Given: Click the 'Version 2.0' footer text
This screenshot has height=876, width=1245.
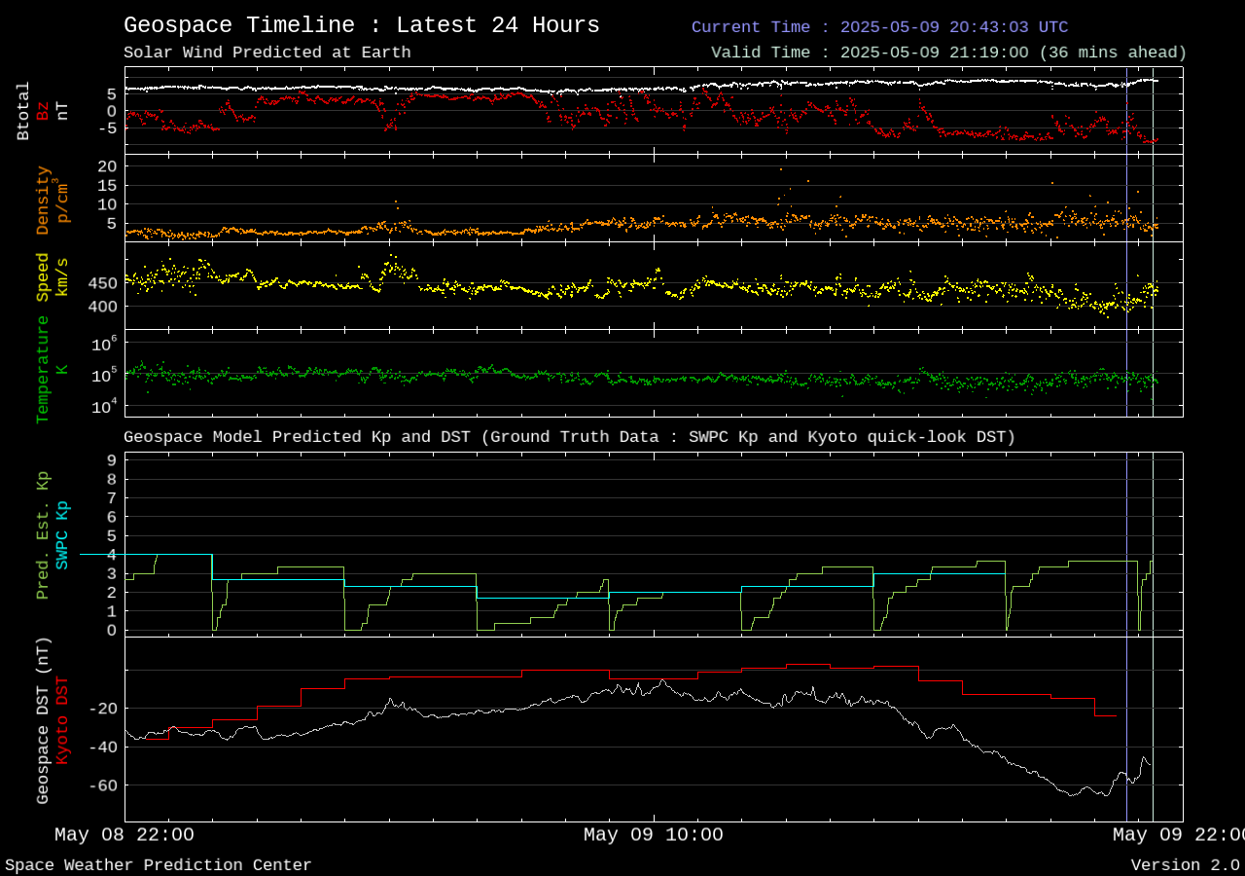Looking at the screenshot, I should coord(1185,864).
